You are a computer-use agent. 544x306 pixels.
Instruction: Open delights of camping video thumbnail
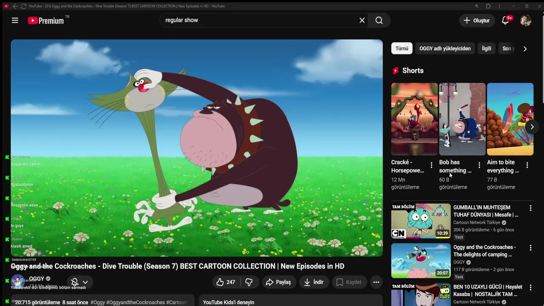pyautogui.click(x=421, y=261)
